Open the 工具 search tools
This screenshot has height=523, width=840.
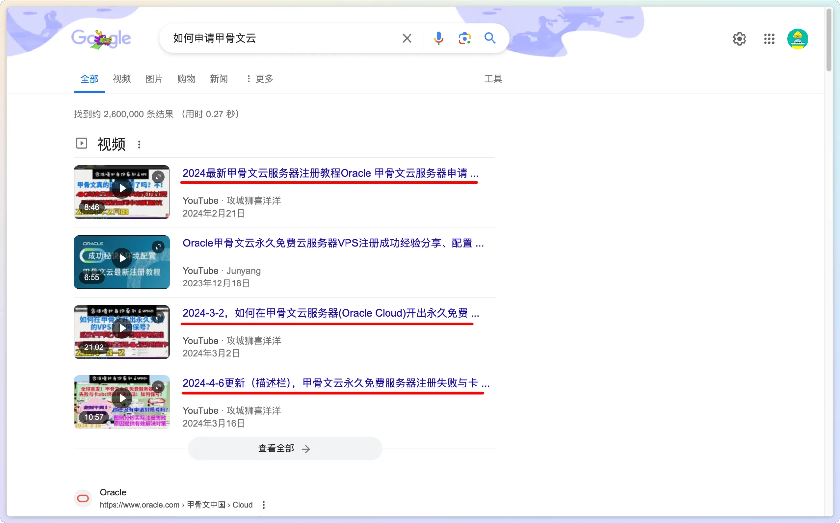(x=493, y=79)
